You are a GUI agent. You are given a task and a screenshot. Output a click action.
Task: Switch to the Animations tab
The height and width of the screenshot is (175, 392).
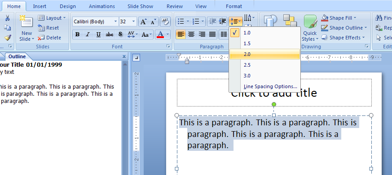pos(102,6)
